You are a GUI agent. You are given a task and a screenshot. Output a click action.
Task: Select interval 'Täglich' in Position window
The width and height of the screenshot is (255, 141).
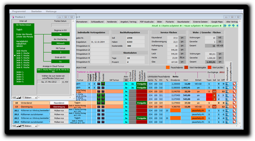click(19, 29)
